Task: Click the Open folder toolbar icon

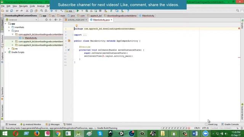Action: point(3,11)
